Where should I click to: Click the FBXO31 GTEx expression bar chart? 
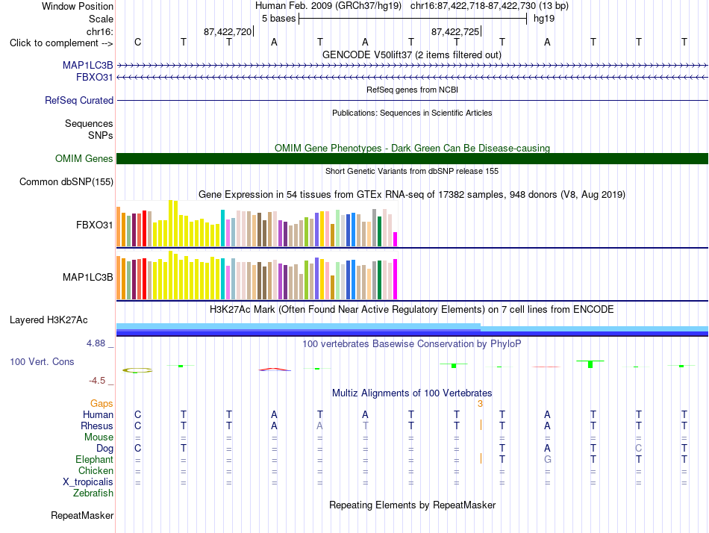[x=257, y=223]
